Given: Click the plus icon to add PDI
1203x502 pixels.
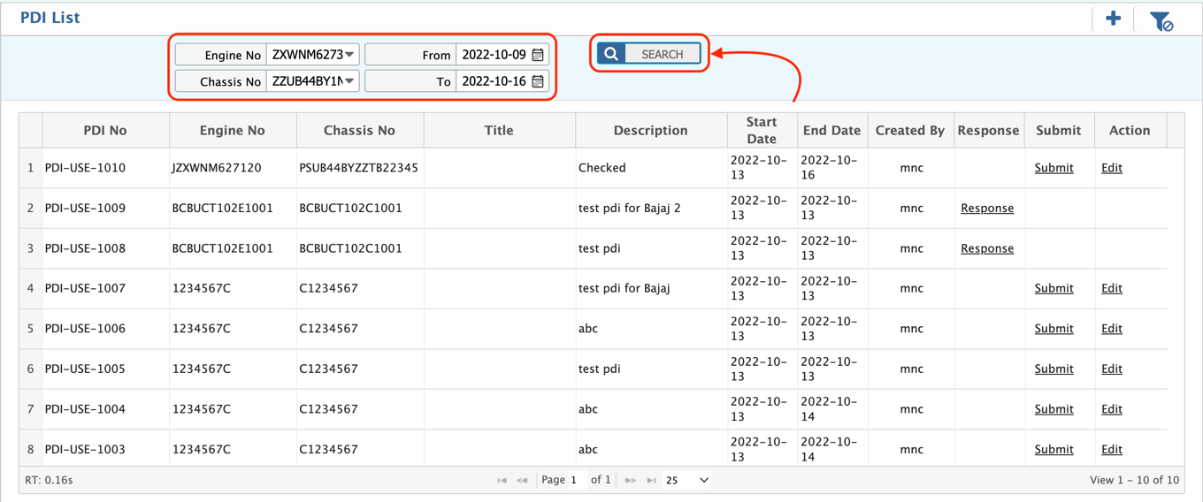Looking at the screenshot, I should [x=1113, y=19].
